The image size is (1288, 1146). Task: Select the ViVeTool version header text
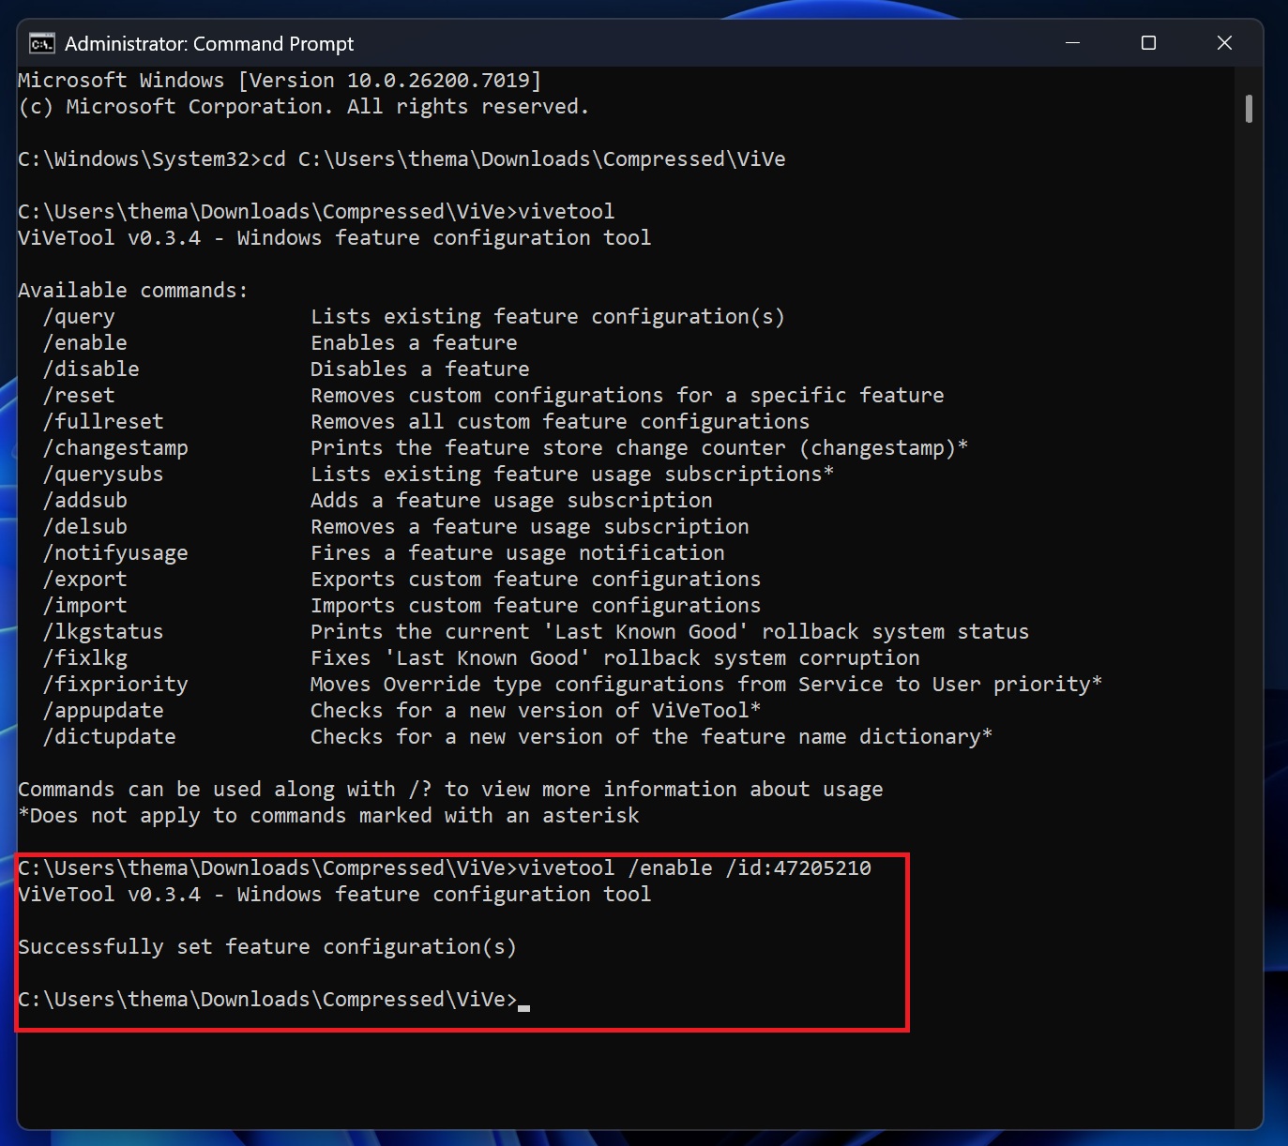pos(333,237)
